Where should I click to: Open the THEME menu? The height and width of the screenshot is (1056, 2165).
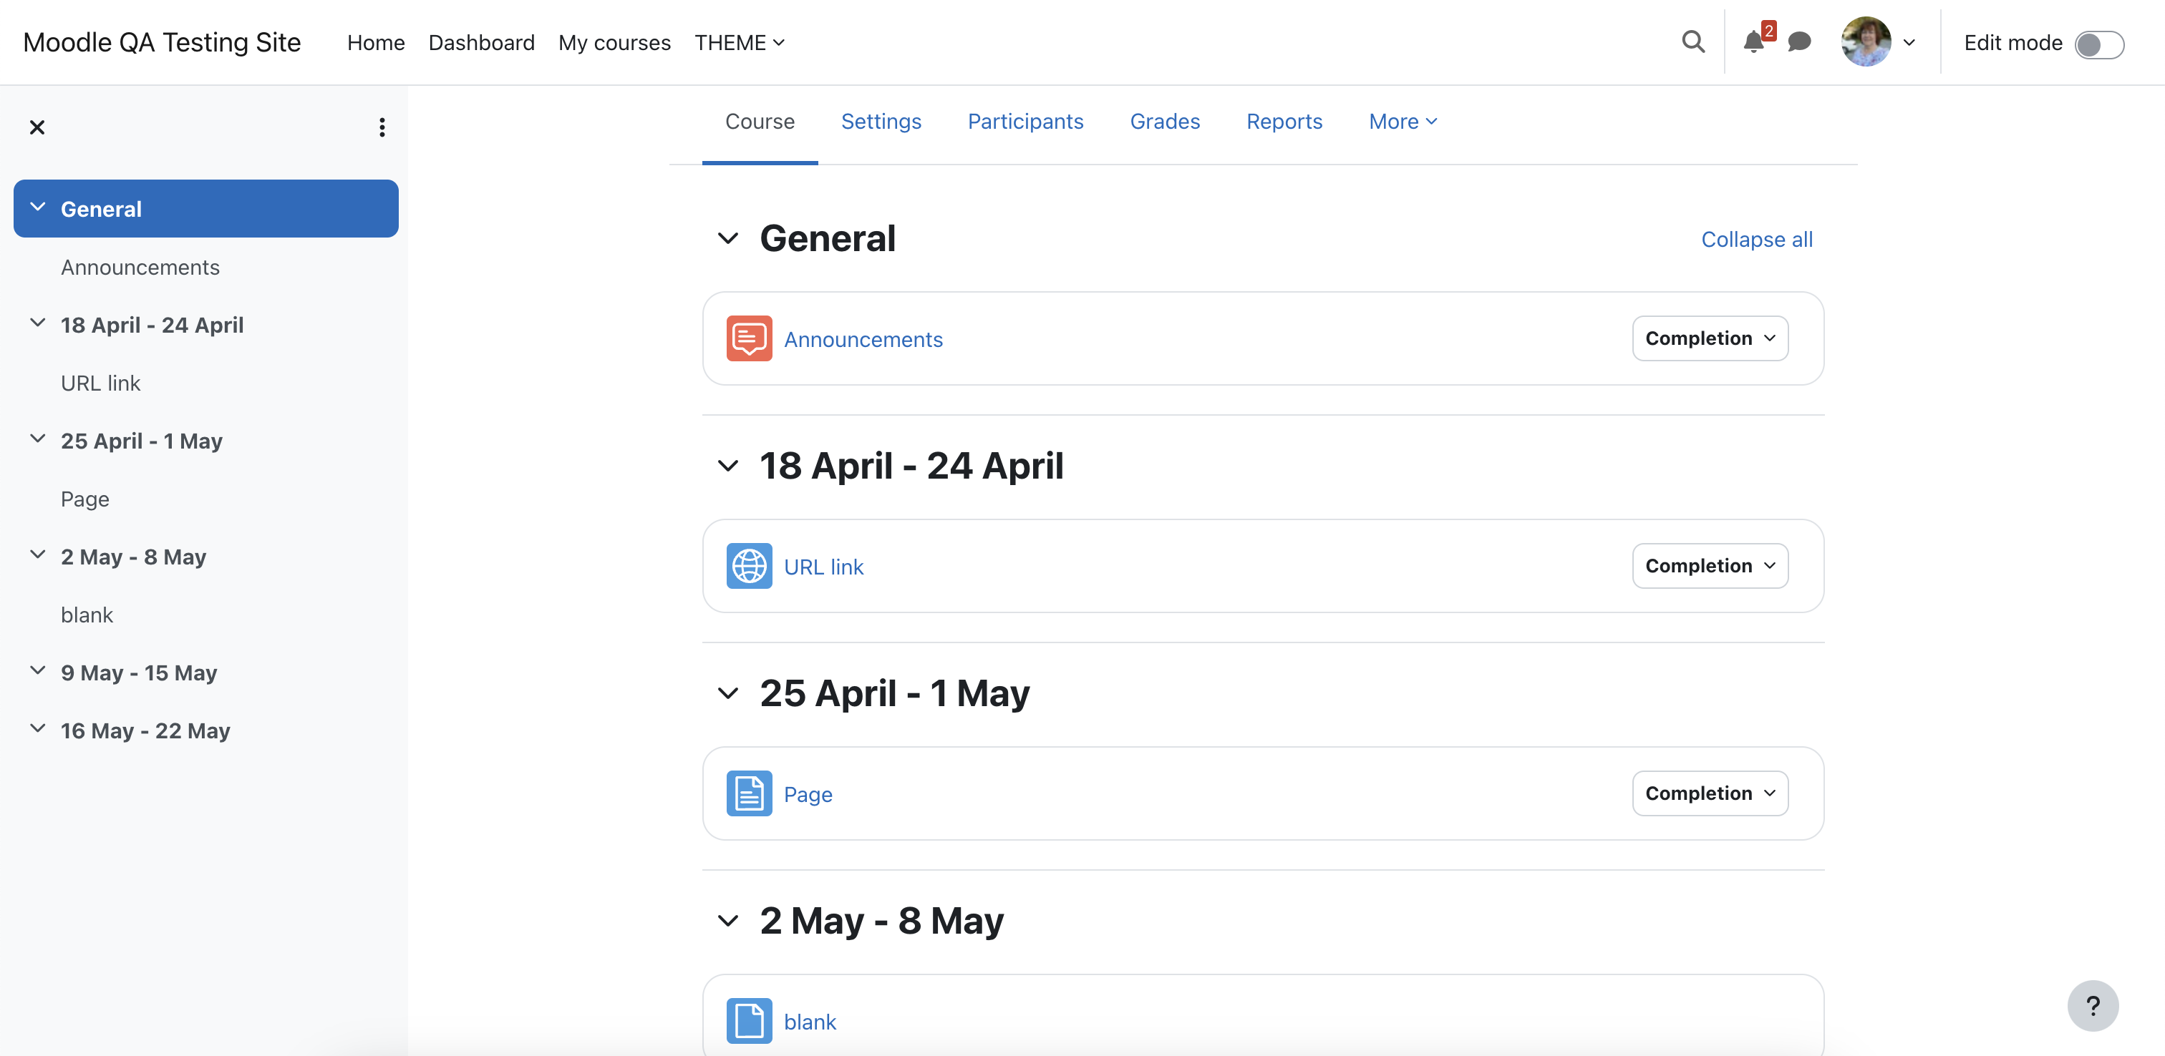coord(740,43)
